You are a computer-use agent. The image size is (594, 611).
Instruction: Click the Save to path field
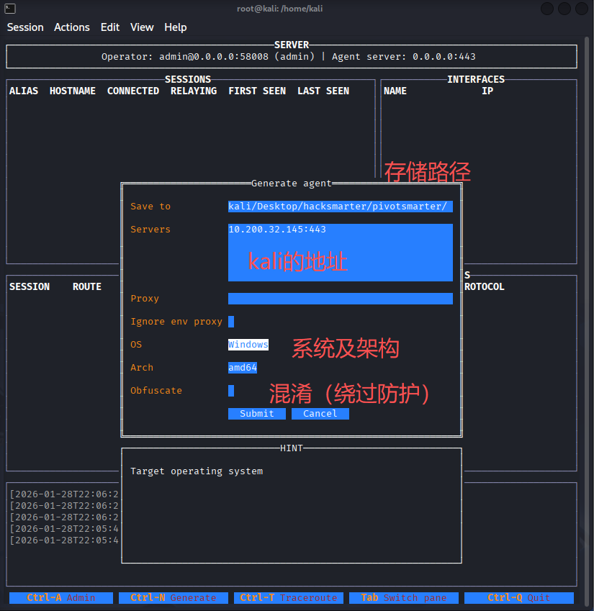tap(340, 207)
